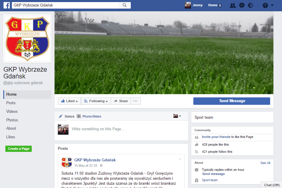Open the GKP Wybrzeże page logo picture
This screenshot has height=188, width=282.
27,39
